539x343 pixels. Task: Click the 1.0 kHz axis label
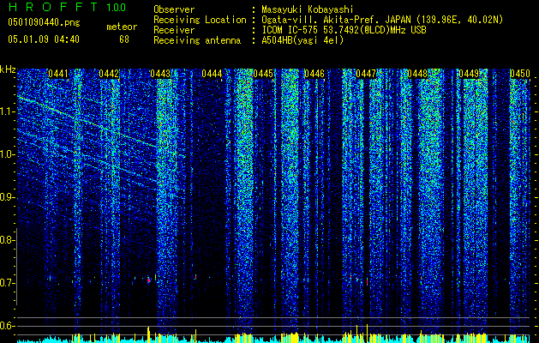point(8,154)
